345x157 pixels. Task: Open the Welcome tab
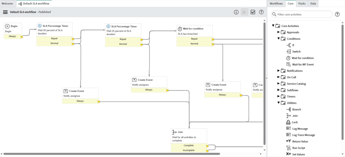[7, 3]
